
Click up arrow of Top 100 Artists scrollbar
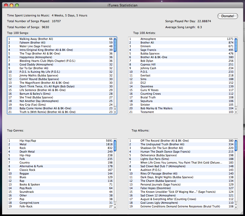[236, 109]
